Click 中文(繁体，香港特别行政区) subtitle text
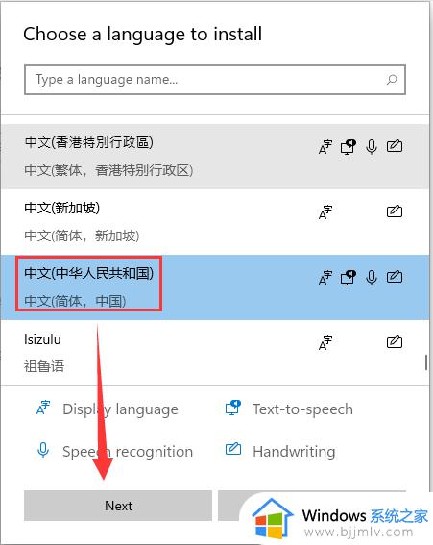Screen dimensions: 433x545 pos(108,170)
